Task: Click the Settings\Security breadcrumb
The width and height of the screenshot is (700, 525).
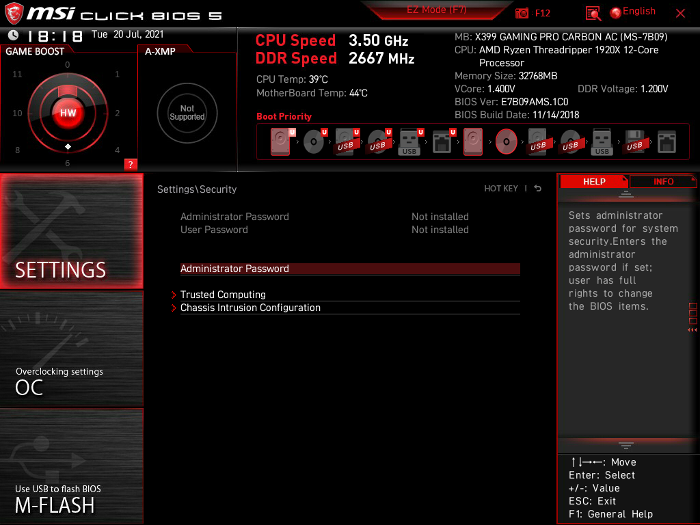Action: (x=197, y=189)
